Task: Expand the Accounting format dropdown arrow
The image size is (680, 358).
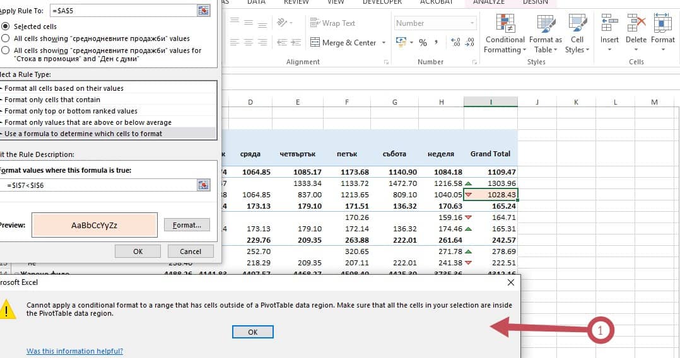Action: [411, 42]
